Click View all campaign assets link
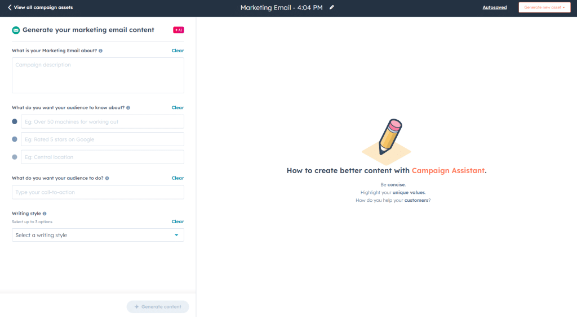 [43, 7]
